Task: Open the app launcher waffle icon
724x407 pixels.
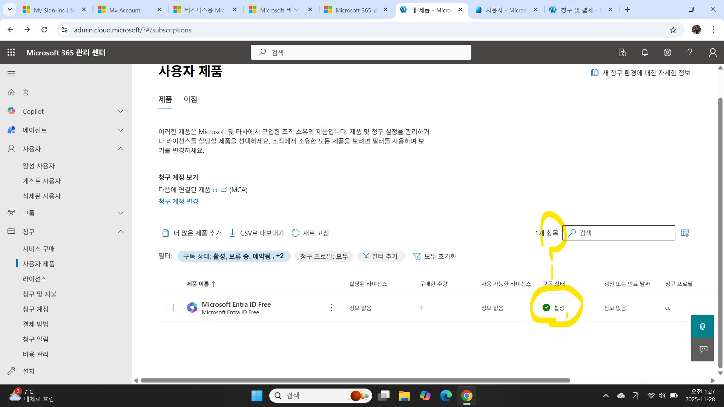Action: coord(11,52)
